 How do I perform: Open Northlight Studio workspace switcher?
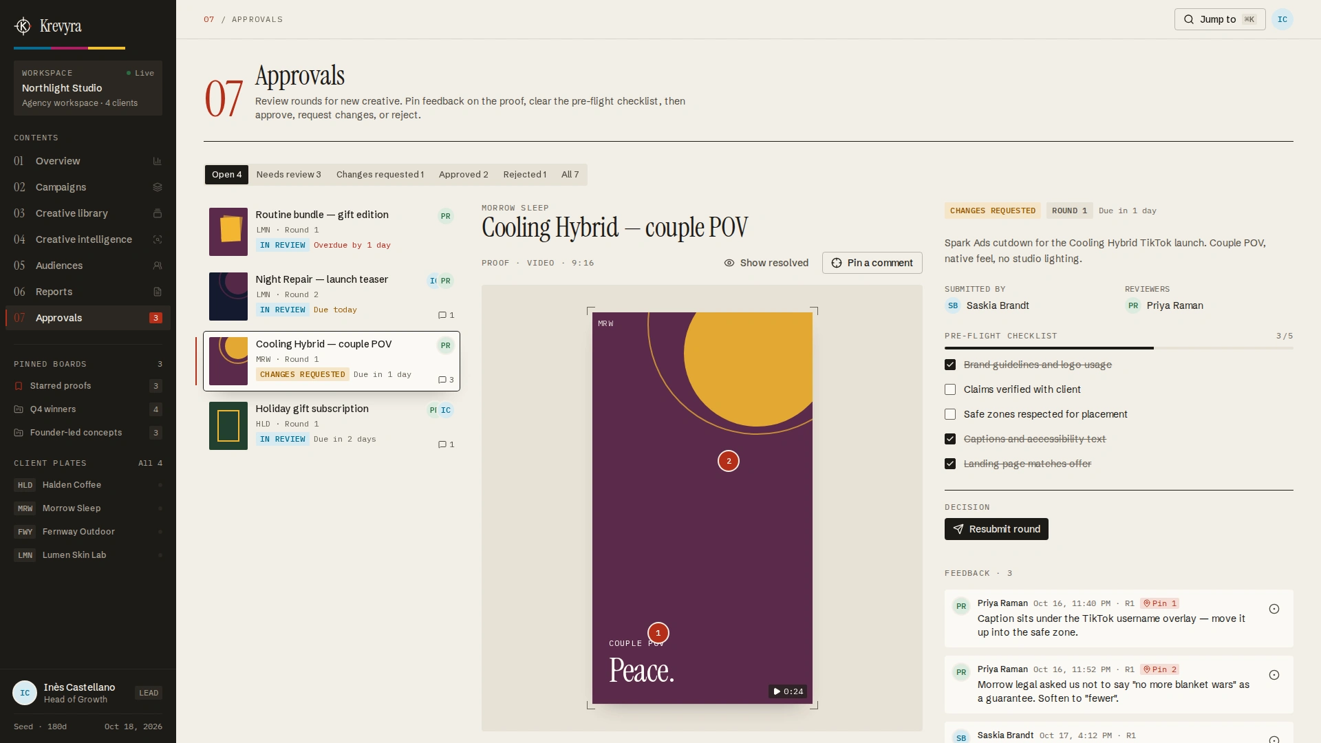pos(88,88)
